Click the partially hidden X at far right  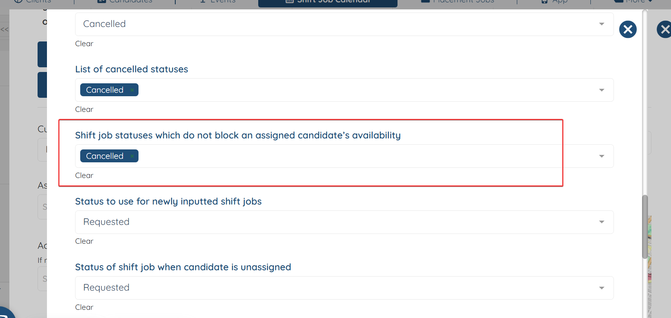tap(664, 29)
